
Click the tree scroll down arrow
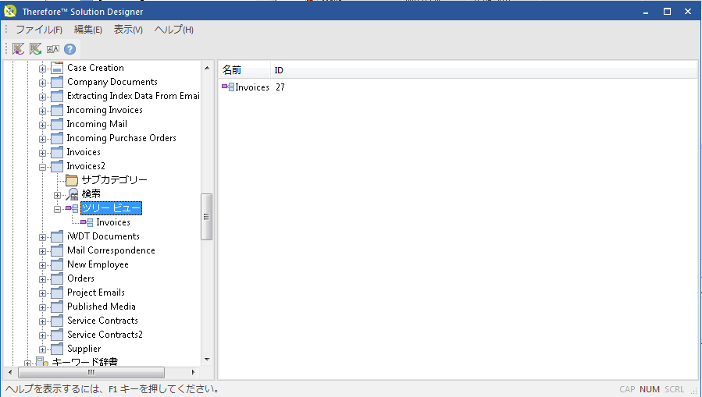[207, 359]
